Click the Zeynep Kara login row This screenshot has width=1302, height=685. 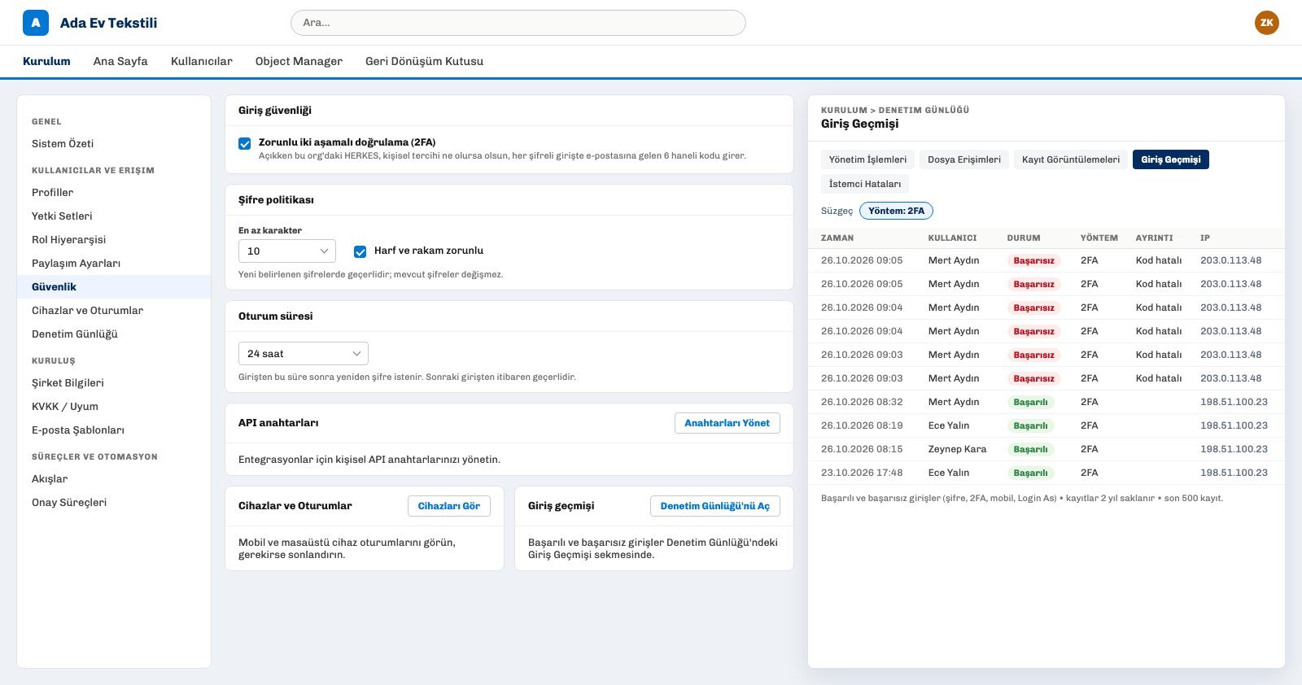point(1046,449)
